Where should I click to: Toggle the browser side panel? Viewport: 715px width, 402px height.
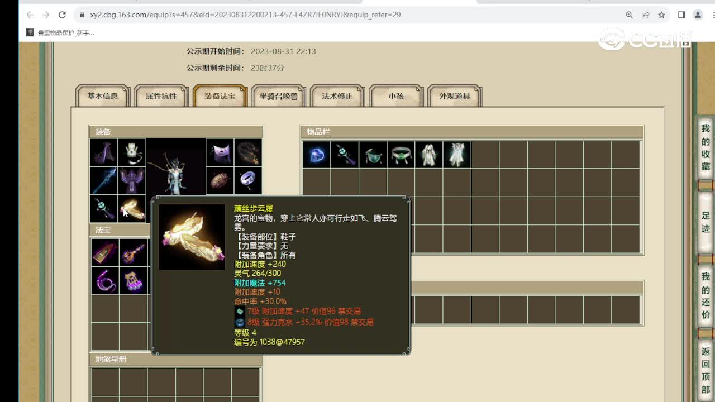[x=681, y=15]
